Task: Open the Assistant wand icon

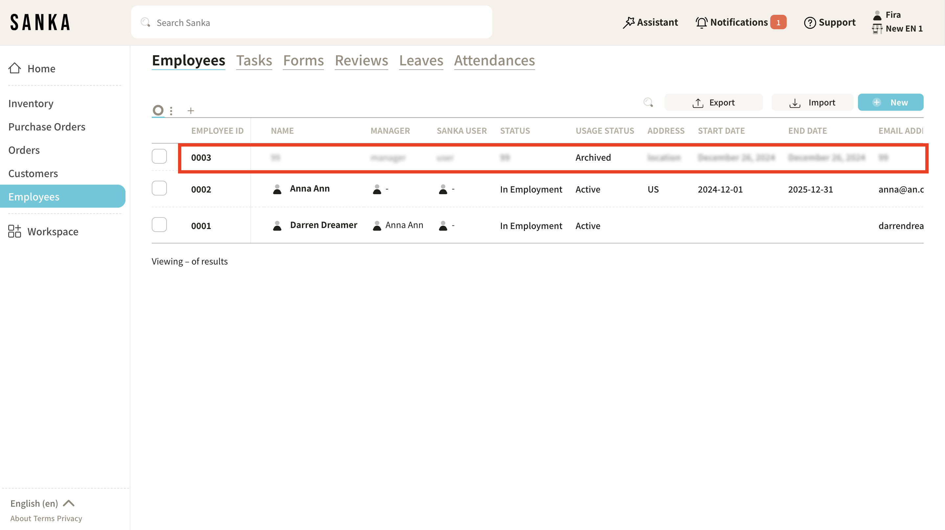Action: (x=628, y=22)
